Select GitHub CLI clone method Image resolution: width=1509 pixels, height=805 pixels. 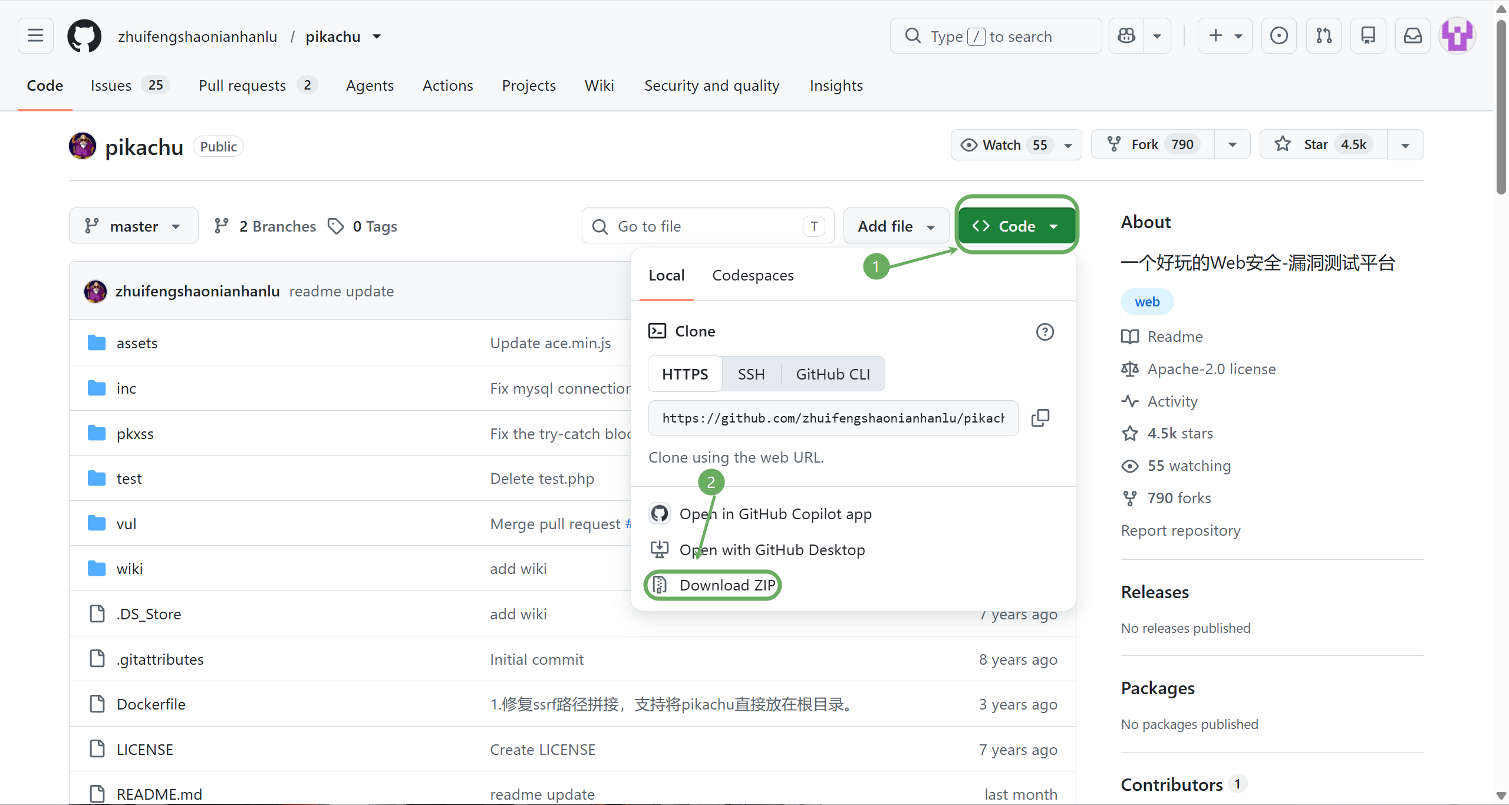(x=833, y=374)
